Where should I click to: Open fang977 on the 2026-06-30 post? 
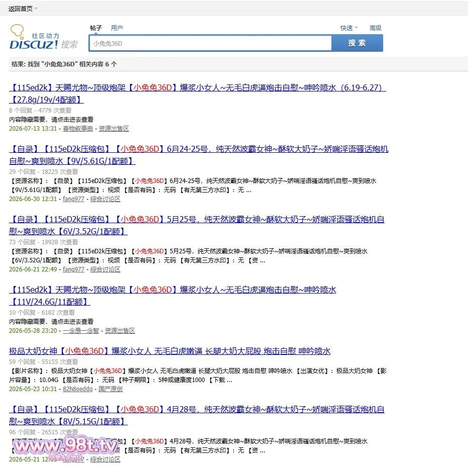73,199
